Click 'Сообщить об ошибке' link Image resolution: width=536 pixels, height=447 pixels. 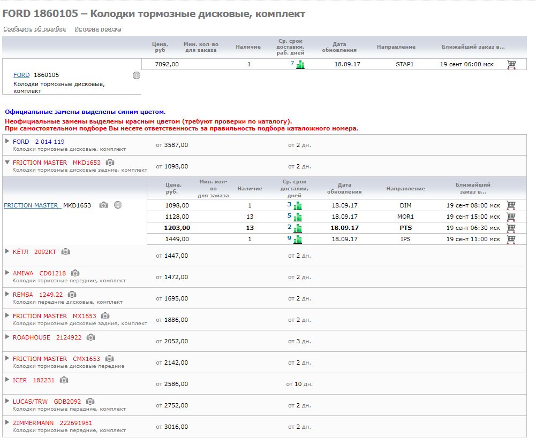(34, 29)
